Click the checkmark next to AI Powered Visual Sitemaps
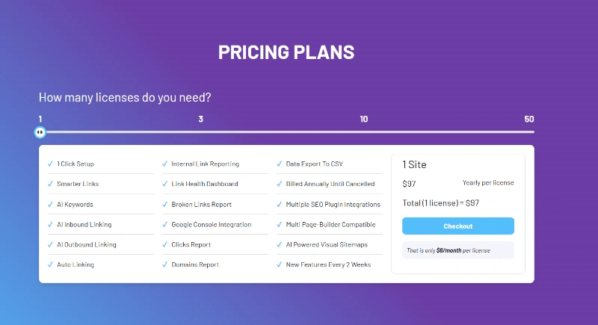This screenshot has height=325, width=598. [279, 244]
